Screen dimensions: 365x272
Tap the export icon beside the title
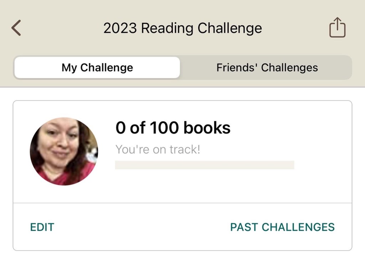pos(337,28)
